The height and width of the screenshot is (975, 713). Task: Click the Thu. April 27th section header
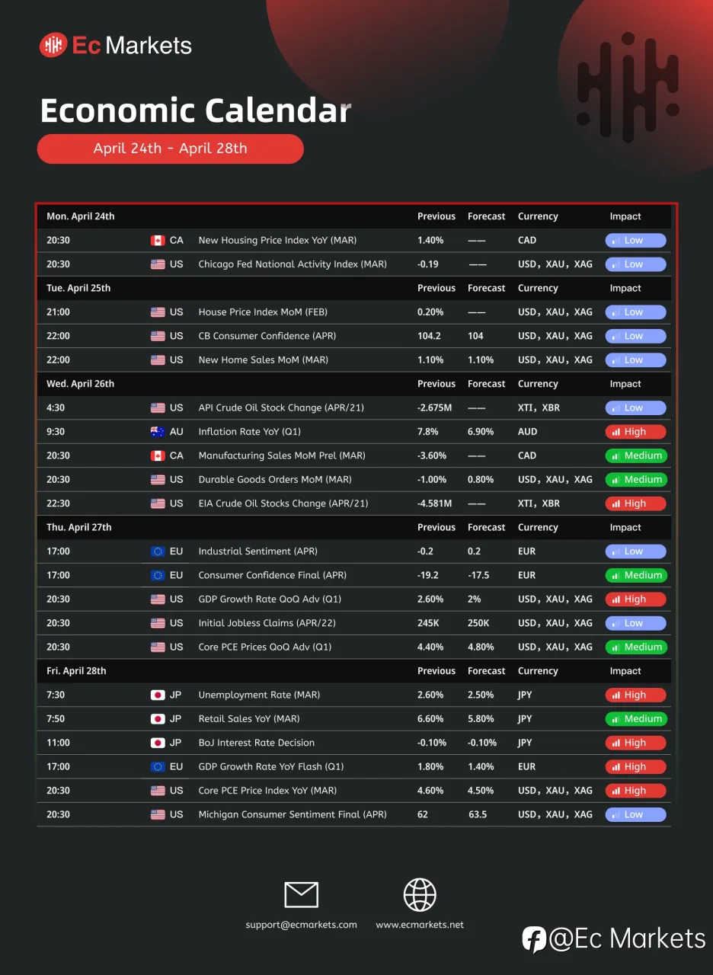coord(79,527)
